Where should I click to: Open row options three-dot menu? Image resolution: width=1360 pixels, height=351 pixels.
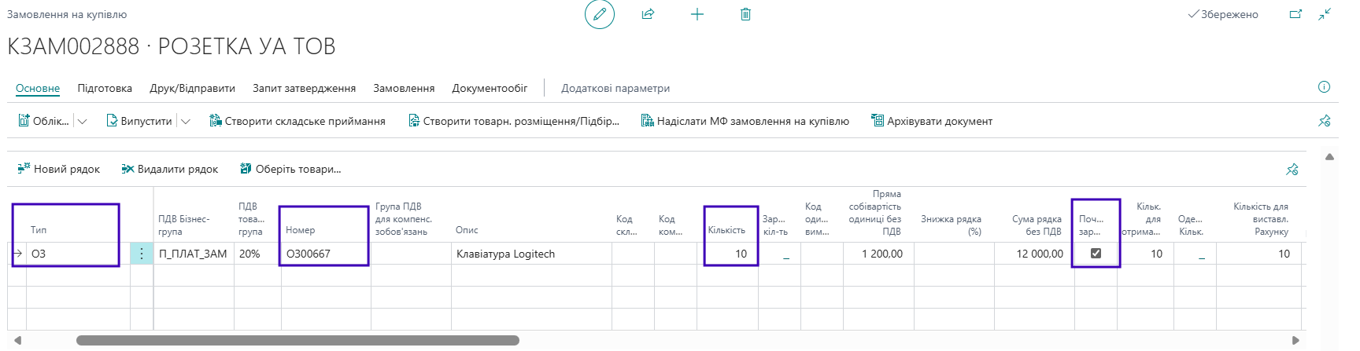click(142, 254)
